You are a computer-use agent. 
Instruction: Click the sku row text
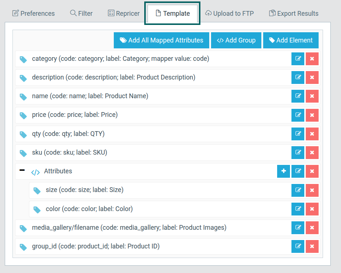tap(69, 152)
